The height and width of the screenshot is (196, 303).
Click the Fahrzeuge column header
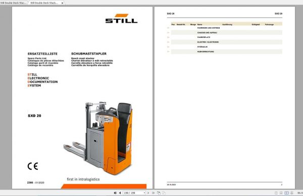click(269, 25)
